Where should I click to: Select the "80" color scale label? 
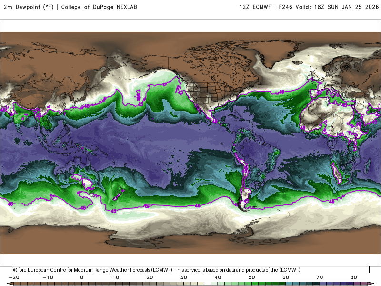point(354,277)
